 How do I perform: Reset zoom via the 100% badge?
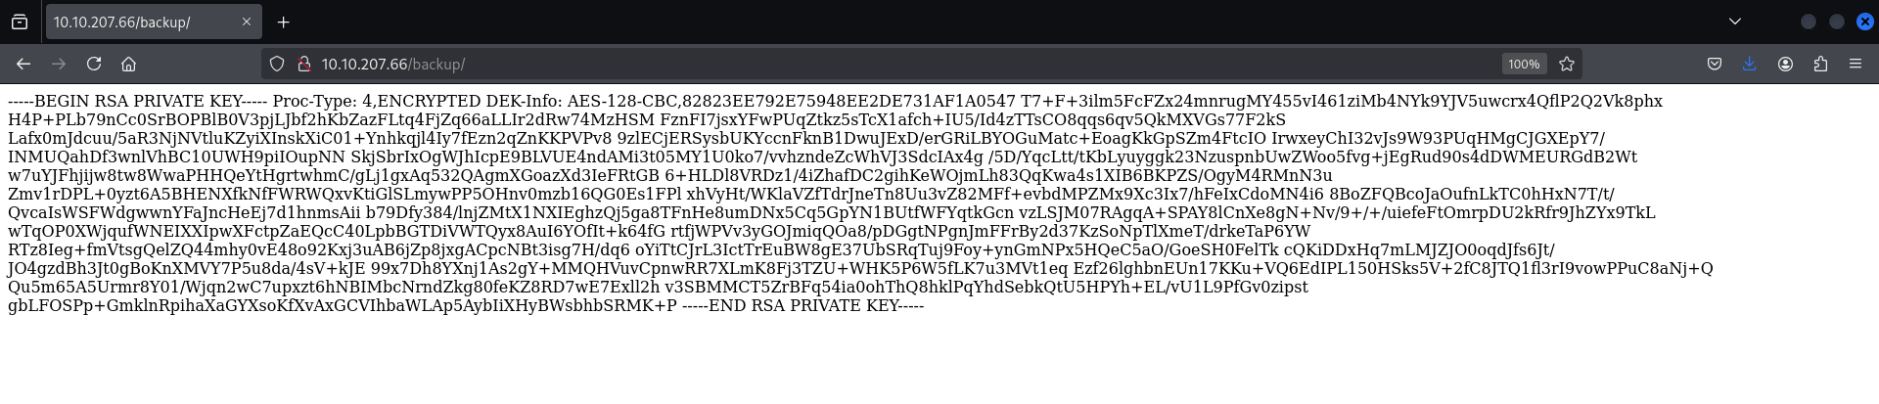click(1523, 64)
